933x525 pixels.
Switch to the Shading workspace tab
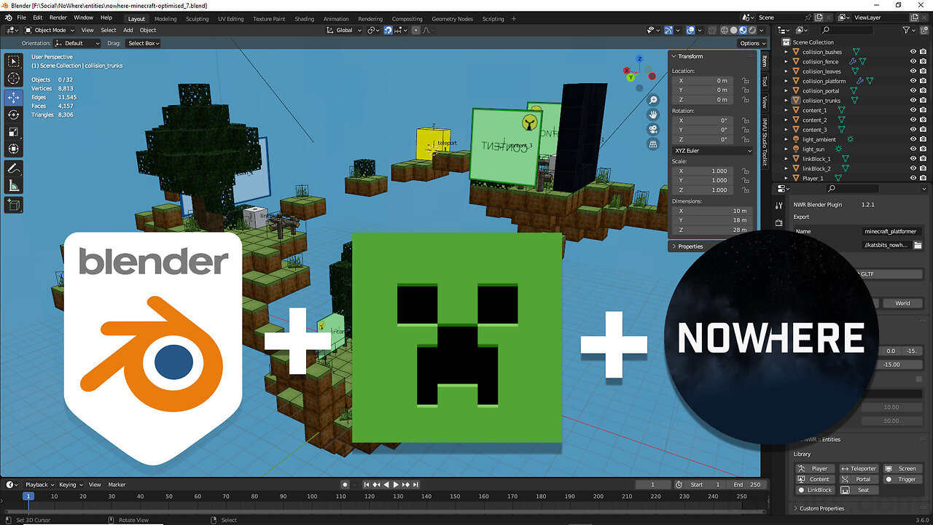[304, 18]
